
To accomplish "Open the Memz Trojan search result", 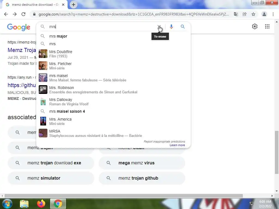I will (x=22, y=50).
